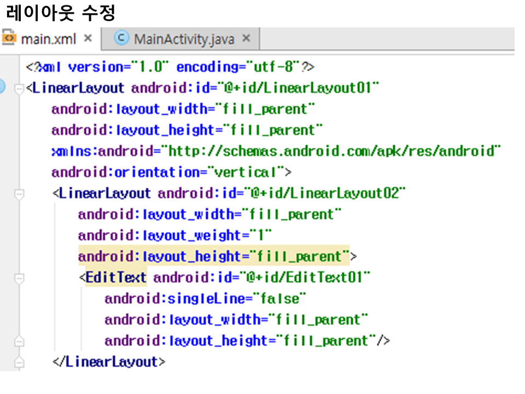Image resolution: width=525 pixels, height=394 pixels.
Task: Click the highlighted layout_height attribute in LinearLayout02
Action: click(213, 257)
